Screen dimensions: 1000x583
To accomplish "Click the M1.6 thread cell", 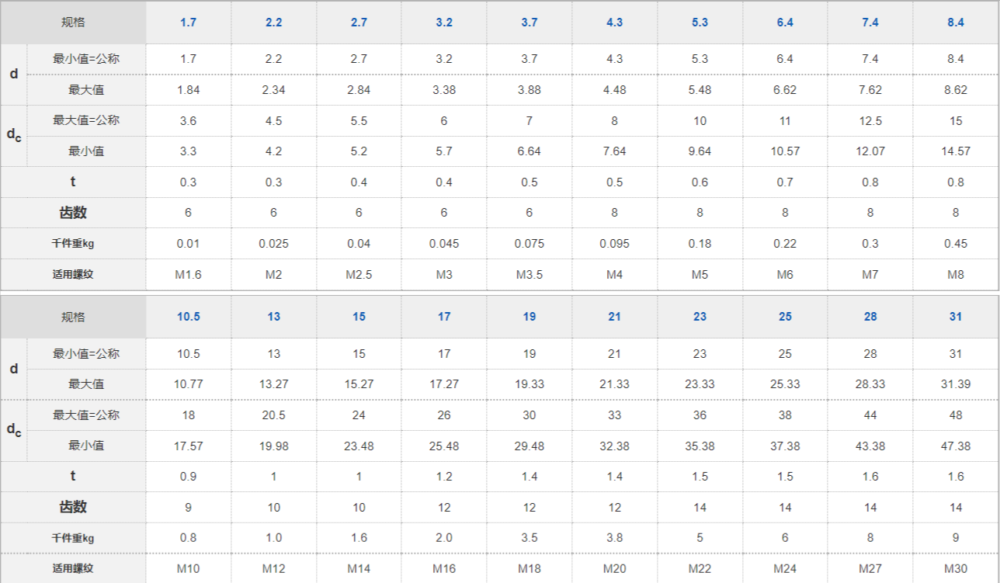I will [x=188, y=274].
